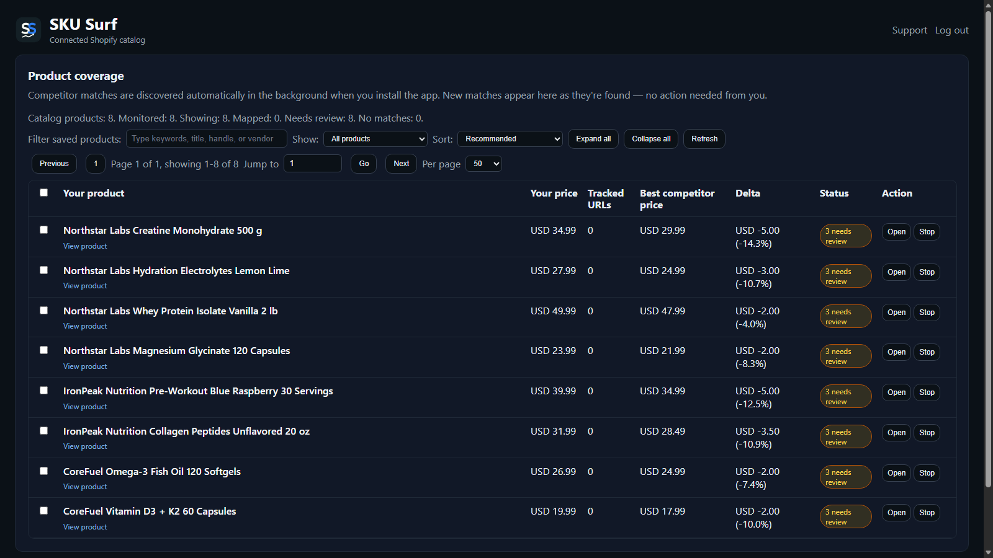Open the Sort dropdown showing Recommended
Viewport: 993px width, 558px height.
click(510, 139)
